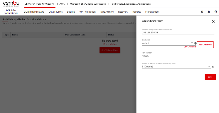Click the Edit Credential link

190,47
